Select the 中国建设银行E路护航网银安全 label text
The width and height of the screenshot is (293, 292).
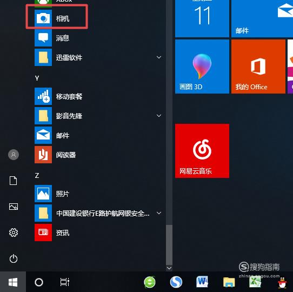click(x=103, y=213)
